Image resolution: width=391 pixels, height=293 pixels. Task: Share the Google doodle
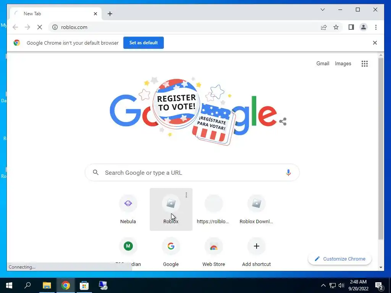click(283, 122)
